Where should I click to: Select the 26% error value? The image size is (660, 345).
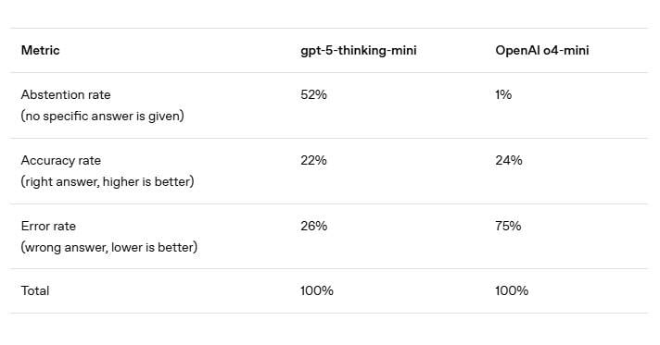314,226
